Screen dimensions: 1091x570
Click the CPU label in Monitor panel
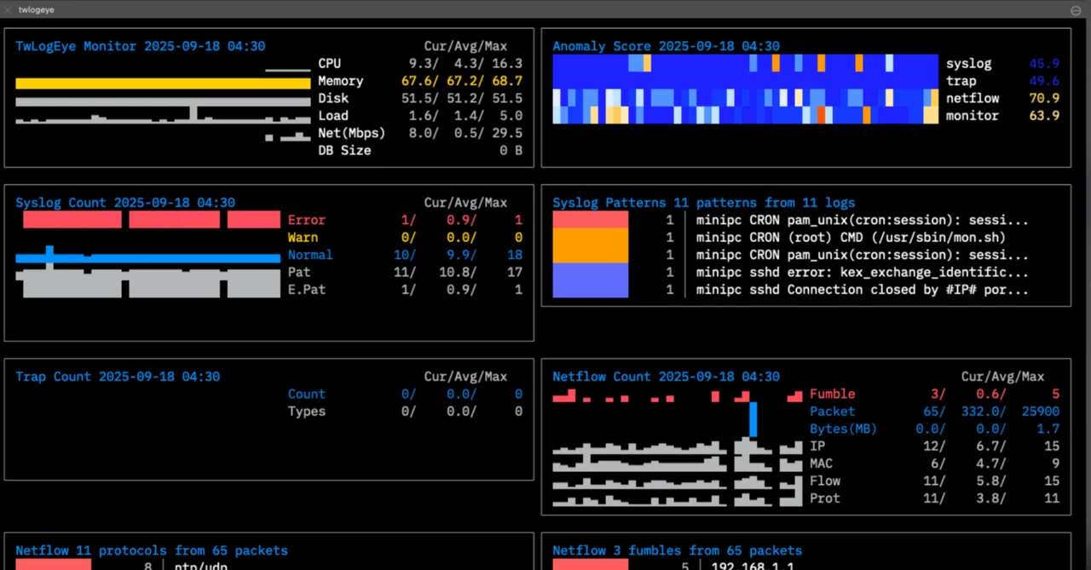coord(329,63)
